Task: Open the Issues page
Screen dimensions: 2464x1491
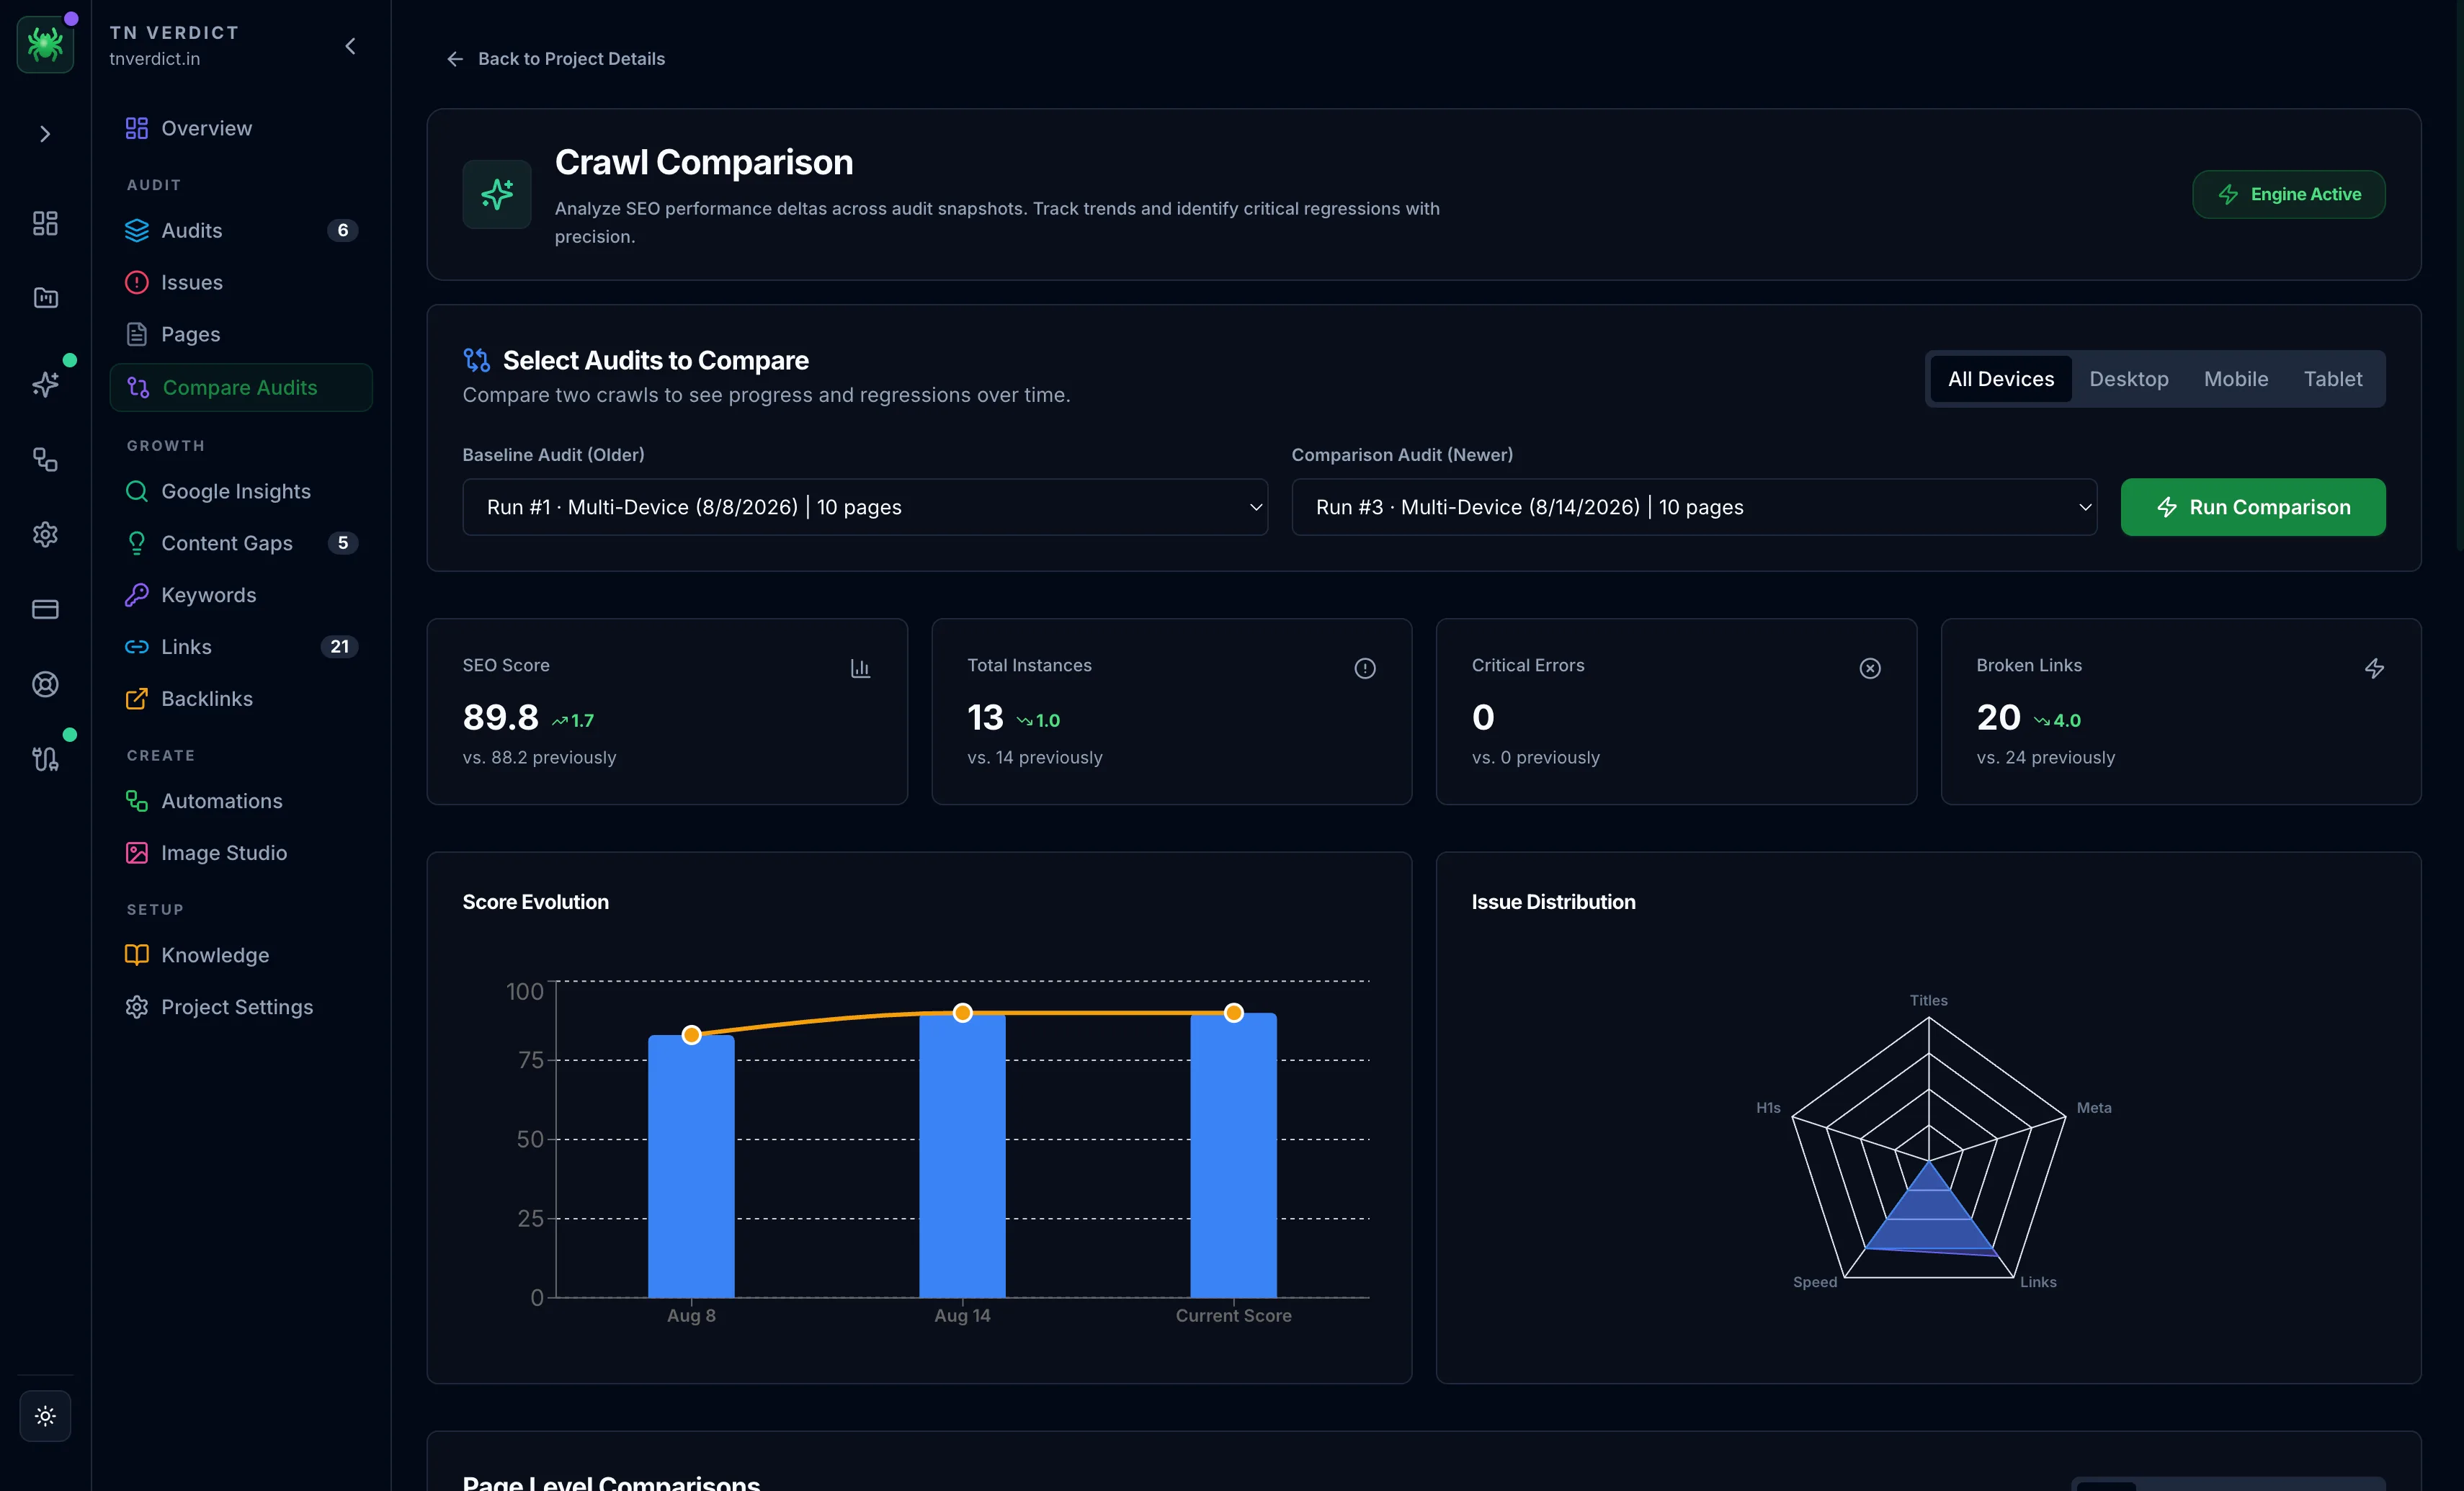Action: tap(241, 282)
